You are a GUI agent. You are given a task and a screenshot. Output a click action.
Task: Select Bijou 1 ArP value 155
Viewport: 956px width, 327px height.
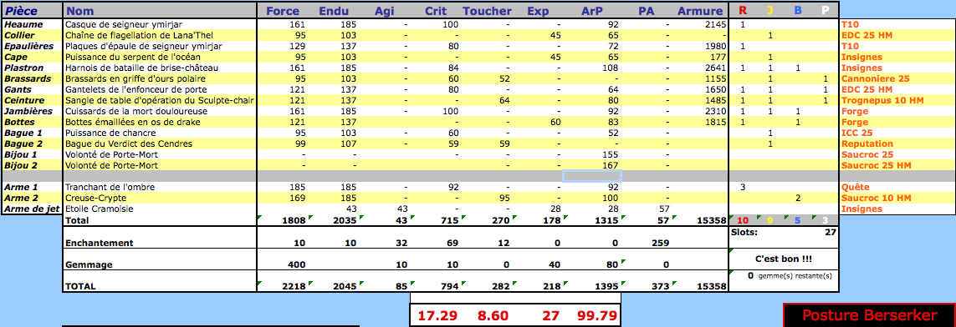coord(610,154)
